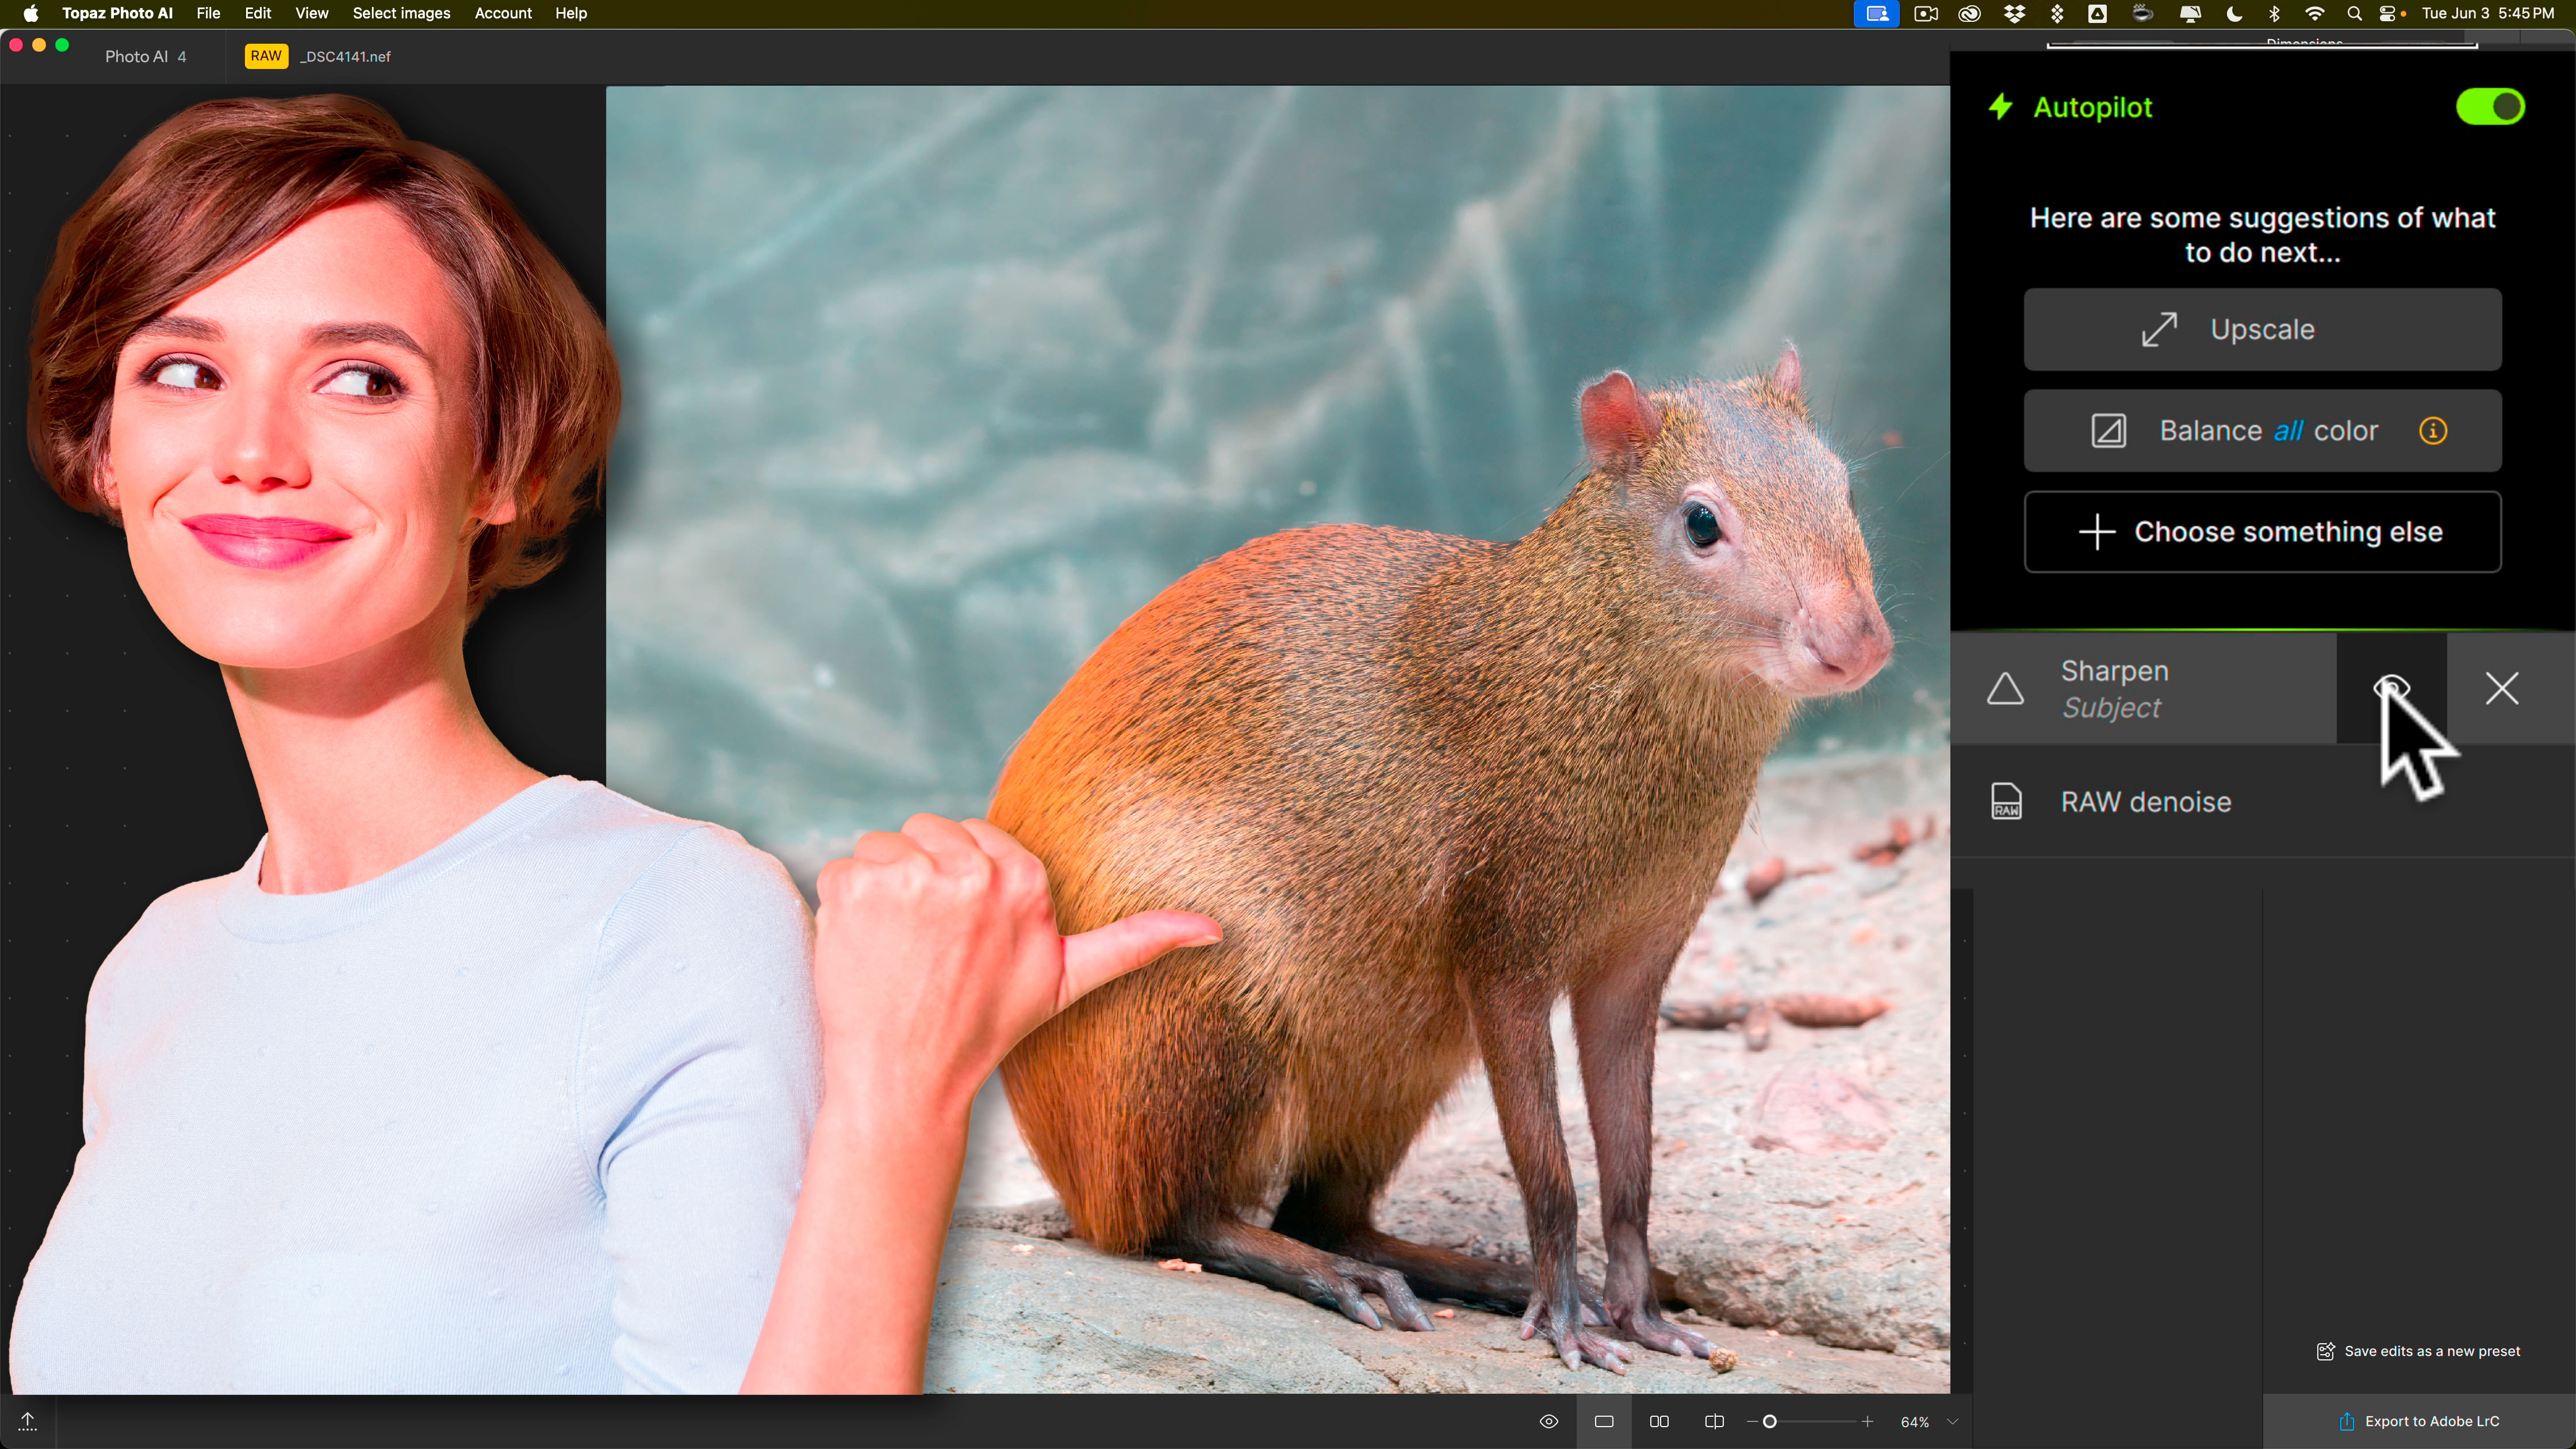This screenshot has width=2576, height=1449.
Task: Switch to single image view mode
Action: pos(1604,1421)
